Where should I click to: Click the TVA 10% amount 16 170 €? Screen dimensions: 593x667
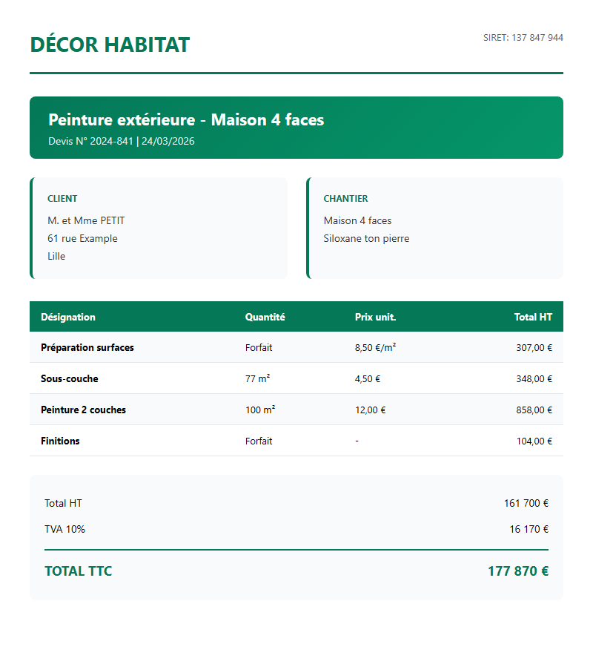pyautogui.click(x=529, y=529)
